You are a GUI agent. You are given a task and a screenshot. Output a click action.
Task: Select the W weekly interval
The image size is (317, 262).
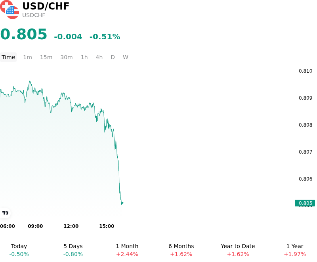126,57
